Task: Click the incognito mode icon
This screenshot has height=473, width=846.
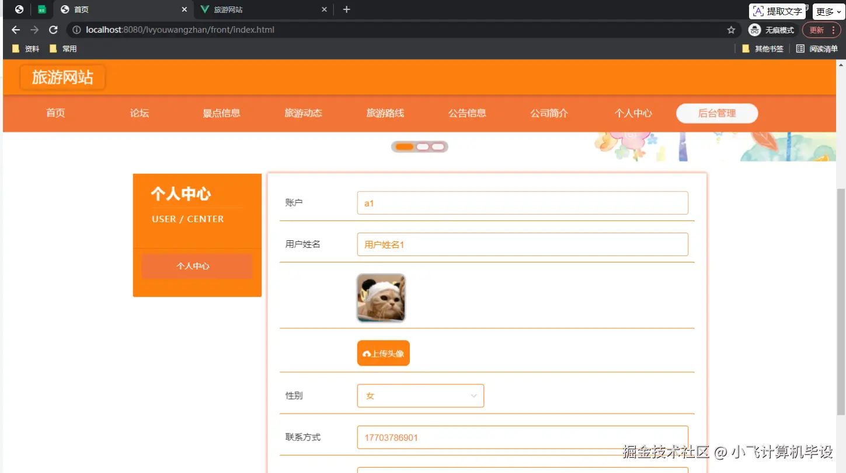Action: point(755,30)
